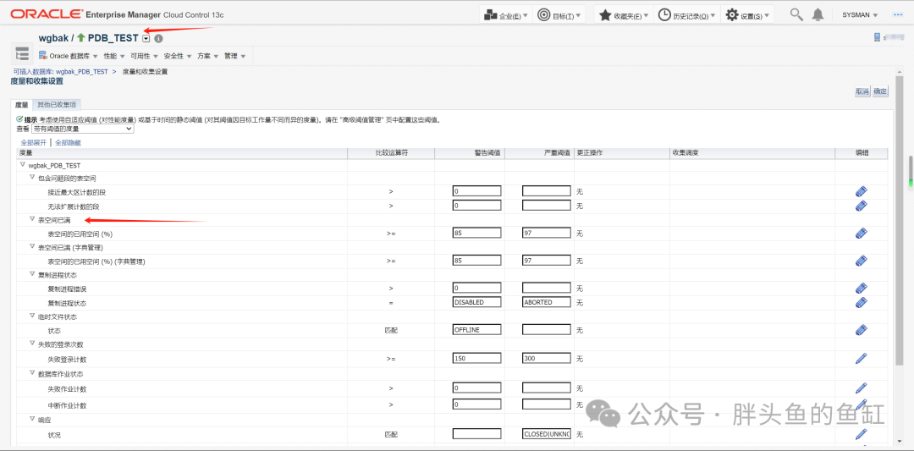Click the host server icon at right

tap(878, 37)
